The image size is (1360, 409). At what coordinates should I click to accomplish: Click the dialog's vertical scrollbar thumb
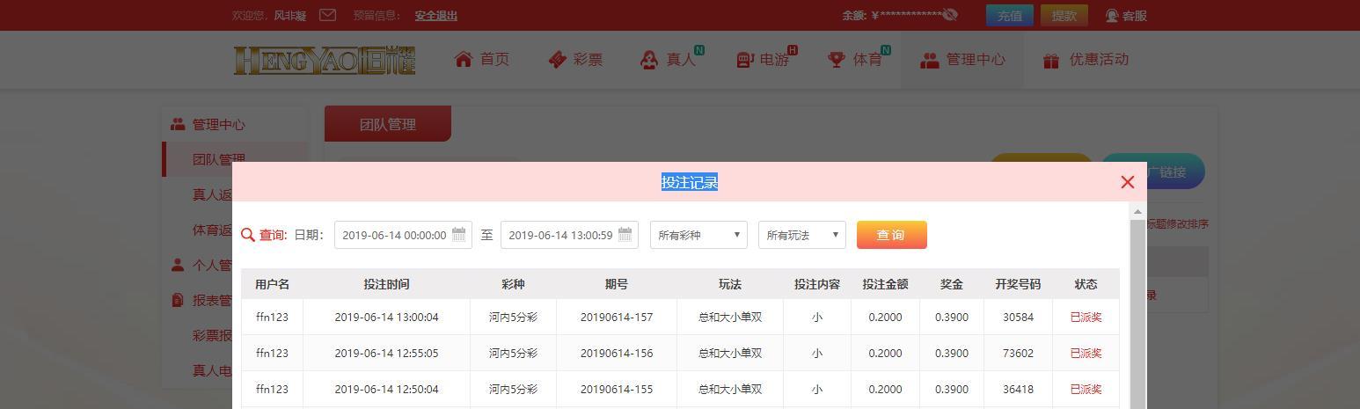(x=1137, y=308)
